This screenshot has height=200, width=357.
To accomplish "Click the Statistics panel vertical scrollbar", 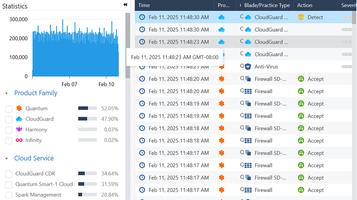I will tap(128, 46).
